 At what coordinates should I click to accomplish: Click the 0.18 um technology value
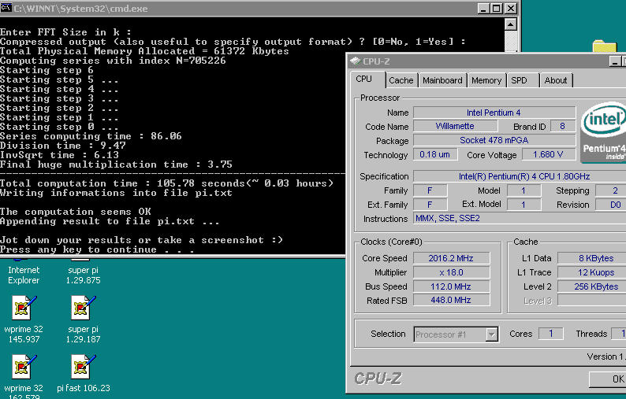[434, 155]
